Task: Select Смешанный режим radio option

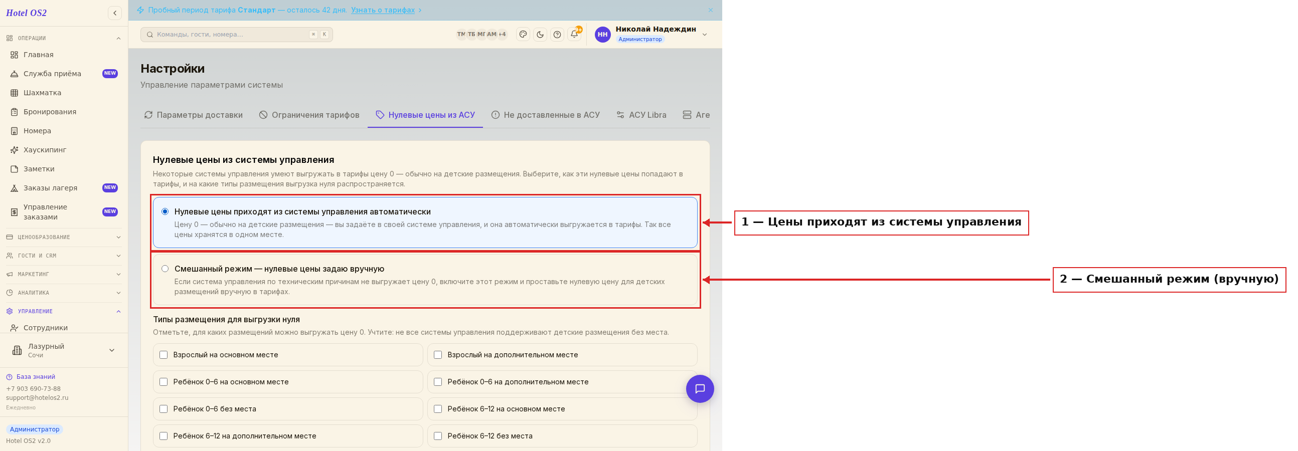Action: (165, 269)
